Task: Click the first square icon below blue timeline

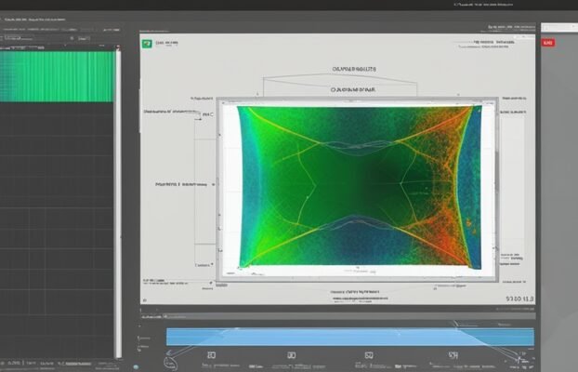Action: 211,355
